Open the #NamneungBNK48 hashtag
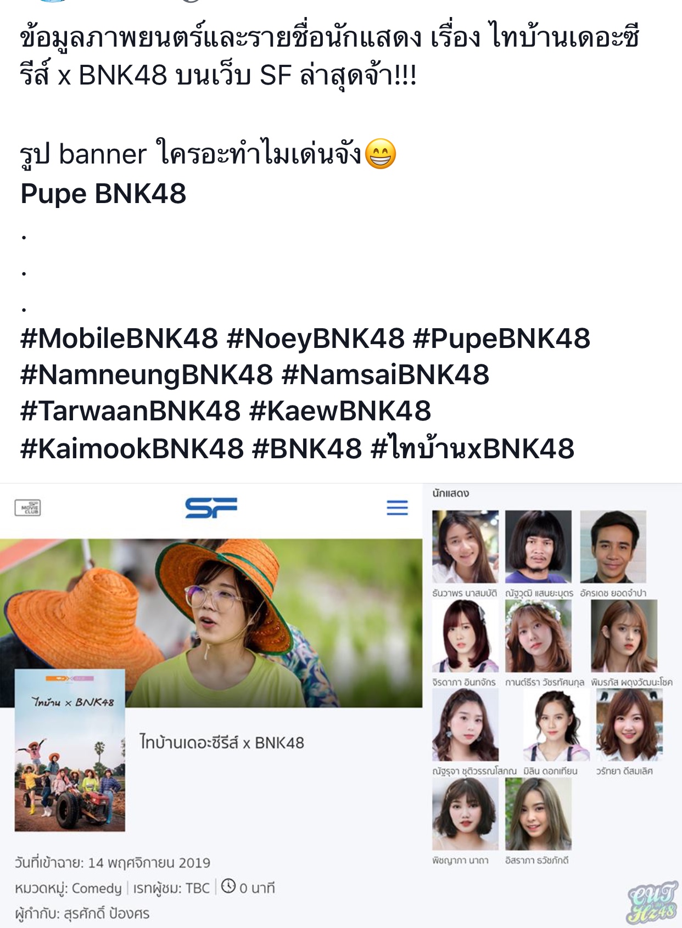 (x=147, y=375)
